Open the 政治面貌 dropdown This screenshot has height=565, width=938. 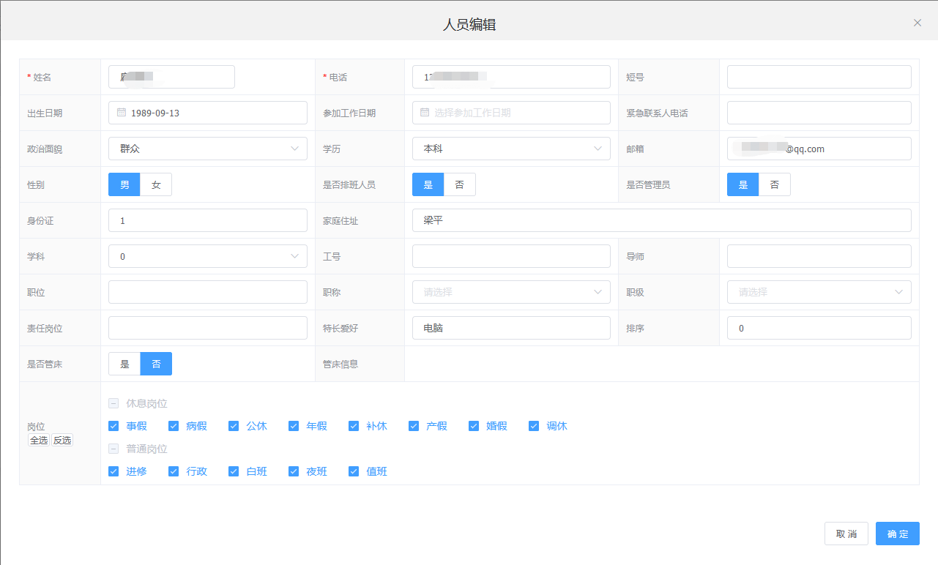pos(207,149)
